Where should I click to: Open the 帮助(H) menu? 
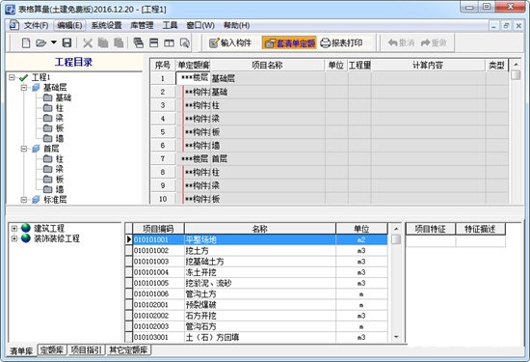pyautogui.click(x=237, y=25)
